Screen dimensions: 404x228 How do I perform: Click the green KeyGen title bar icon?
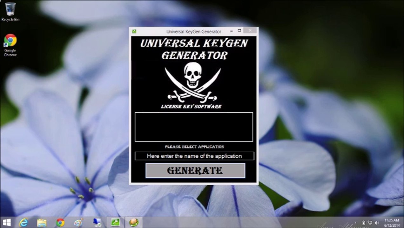tap(134, 31)
